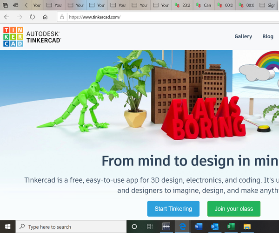Image resolution: width=279 pixels, height=233 pixels.
Task: Switch to the 'Sigr' tab
Action: (268, 5)
